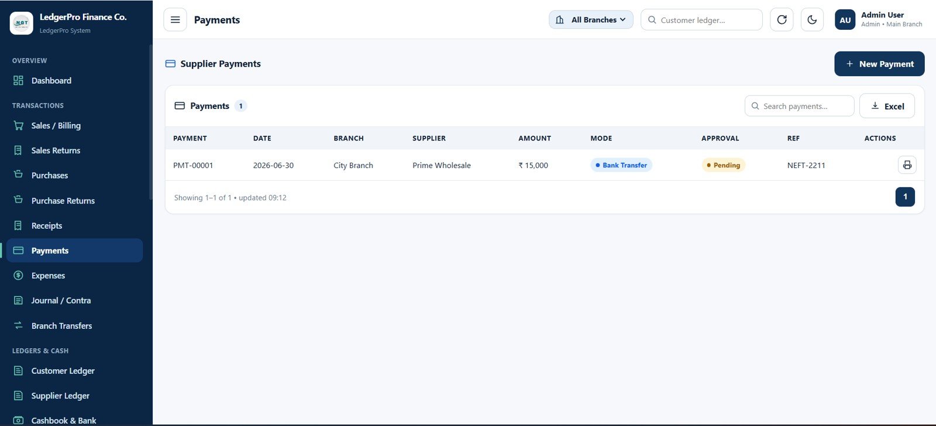Open the Receipts page
This screenshot has height=426, width=936.
75,226
